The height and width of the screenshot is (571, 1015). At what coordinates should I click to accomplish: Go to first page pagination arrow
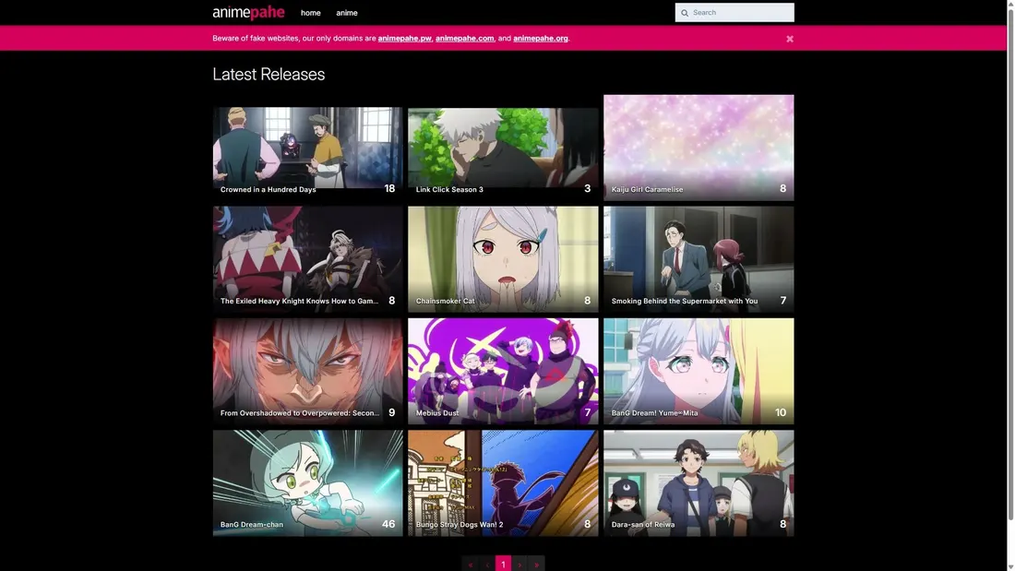(471, 565)
